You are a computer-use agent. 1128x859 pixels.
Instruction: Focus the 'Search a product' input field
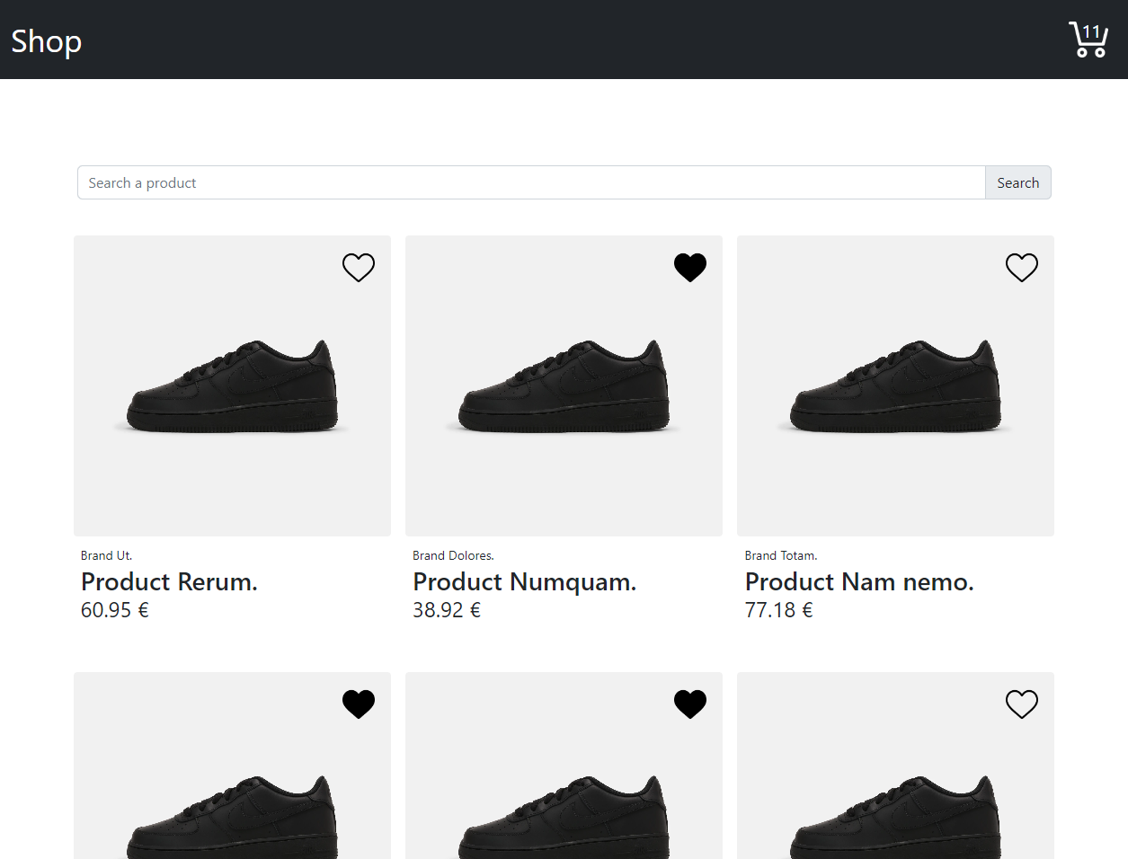coord(530,182)
